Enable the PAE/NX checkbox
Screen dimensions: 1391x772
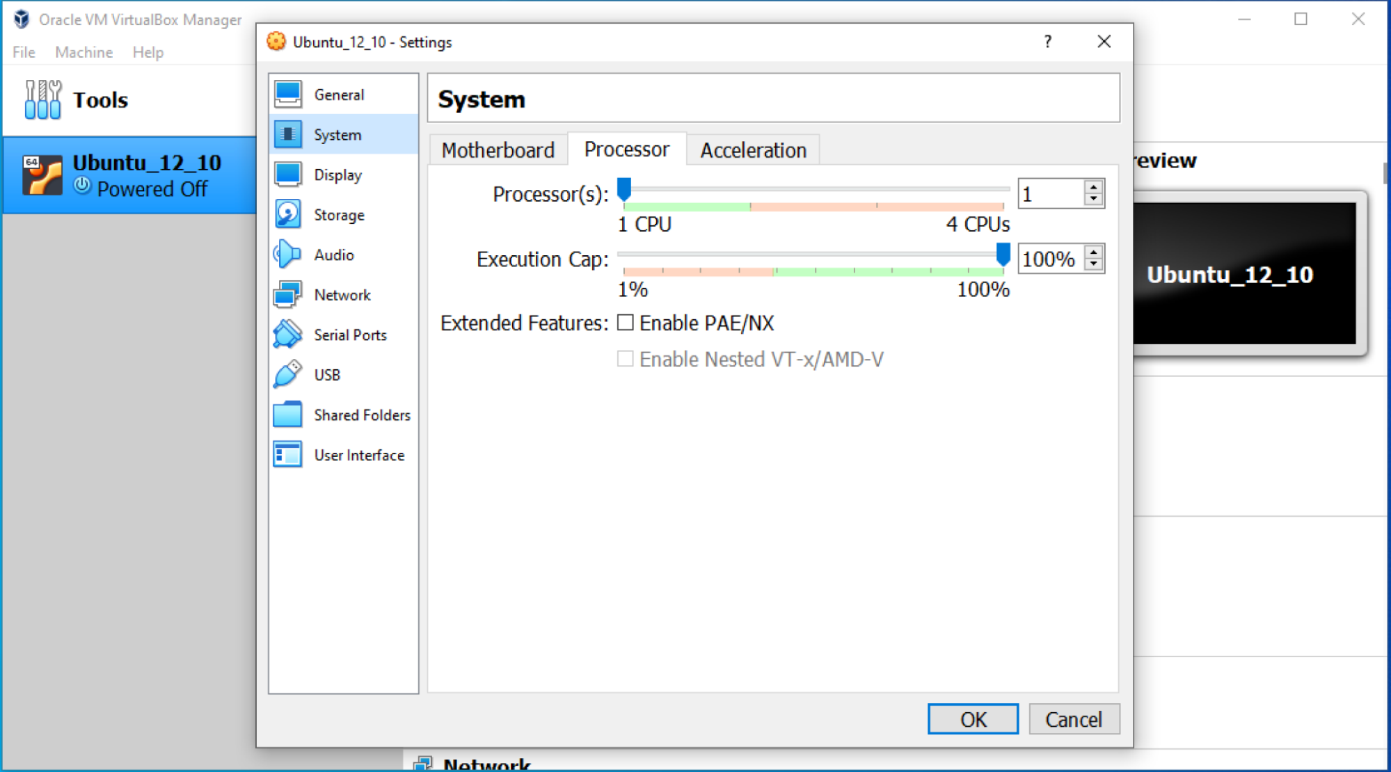pyautogui.click(x=625, y=323)
